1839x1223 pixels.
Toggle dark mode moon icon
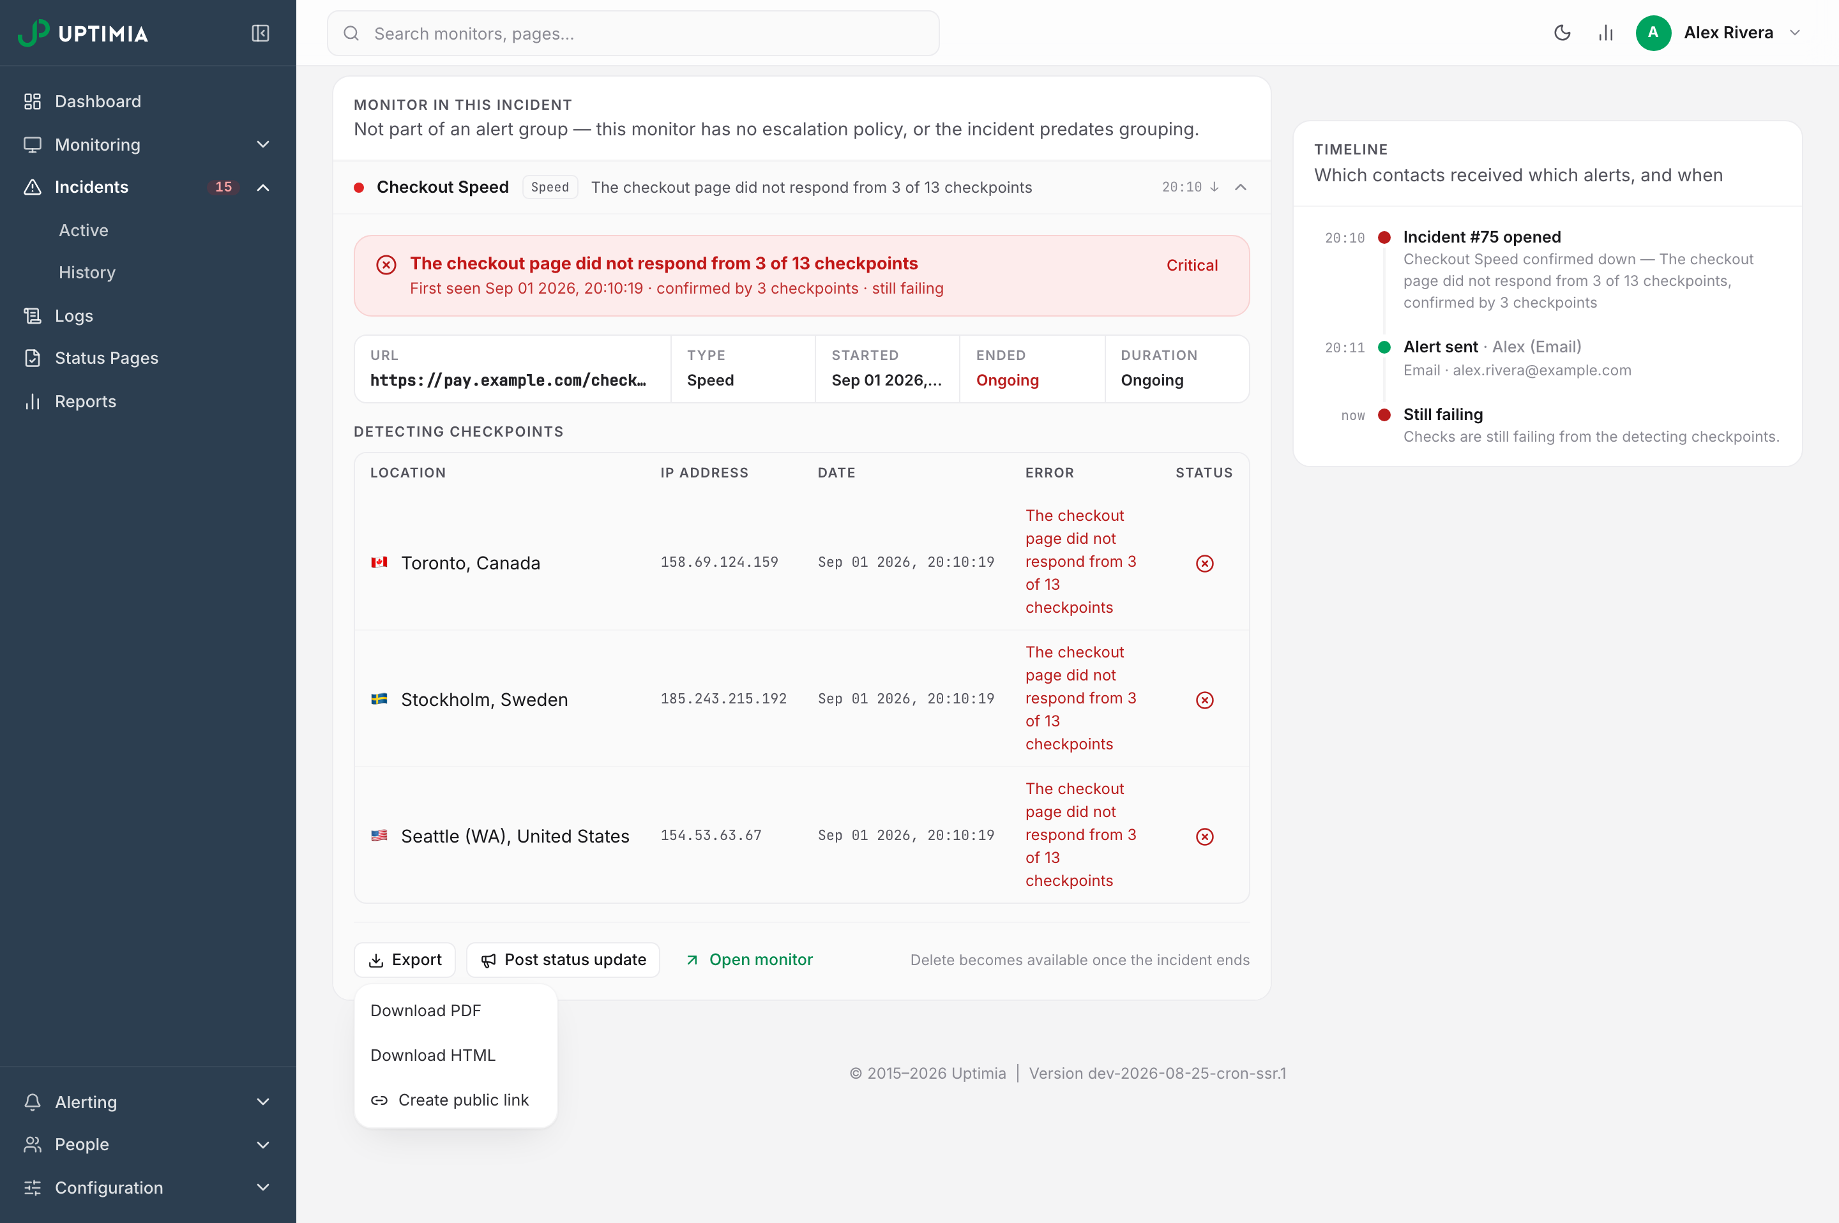pos(1562,33)
